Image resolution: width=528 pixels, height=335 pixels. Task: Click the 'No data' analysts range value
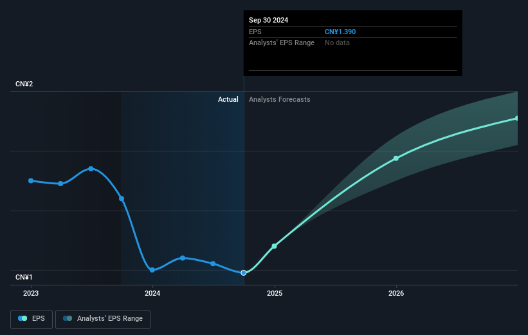[x=337, y=43]
